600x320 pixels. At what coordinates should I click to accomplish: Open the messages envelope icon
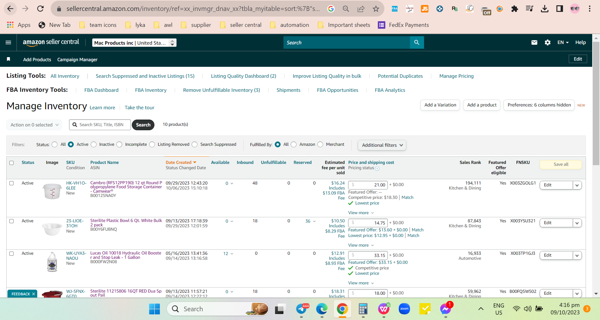point(534,42)
